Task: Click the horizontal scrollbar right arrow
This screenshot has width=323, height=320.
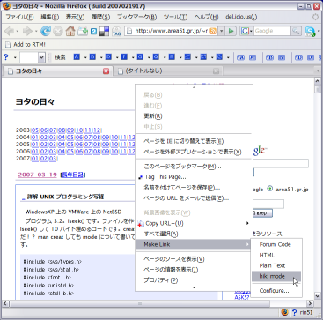Action: pyautogui.click(x=310, y=303)
